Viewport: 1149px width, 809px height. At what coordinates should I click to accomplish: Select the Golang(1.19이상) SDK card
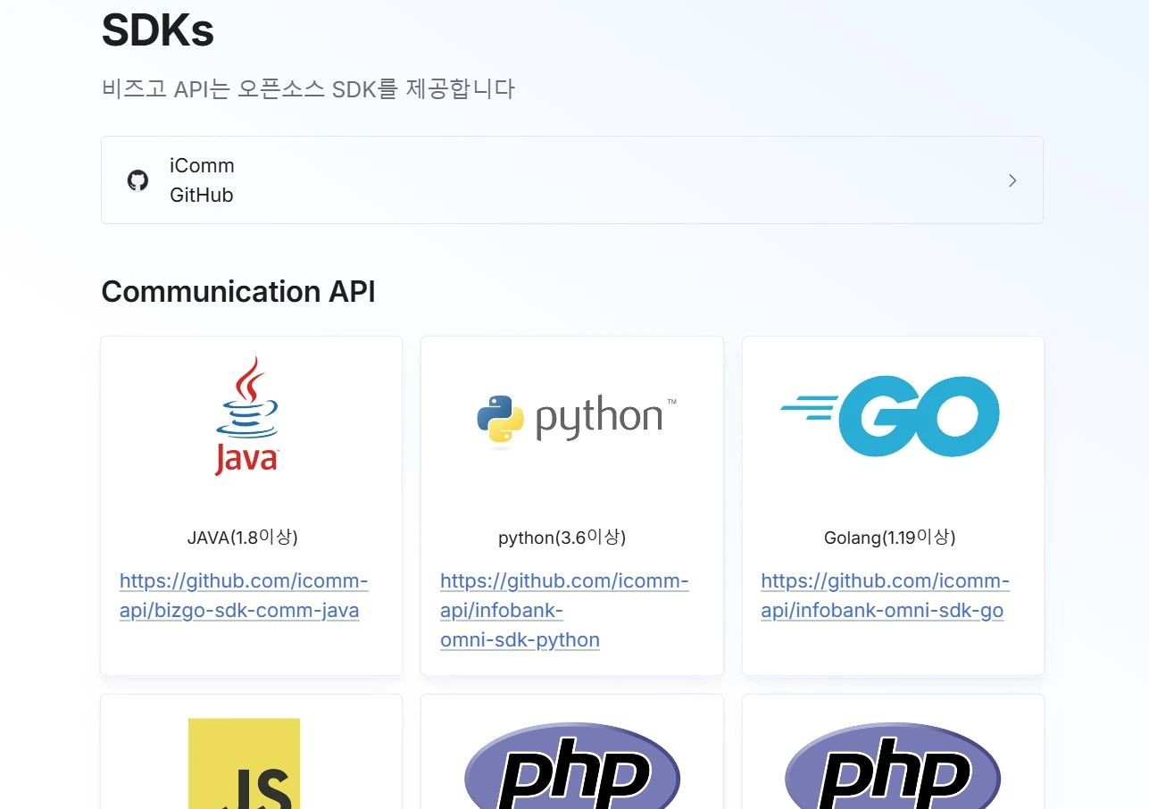[x=892, y=505]
